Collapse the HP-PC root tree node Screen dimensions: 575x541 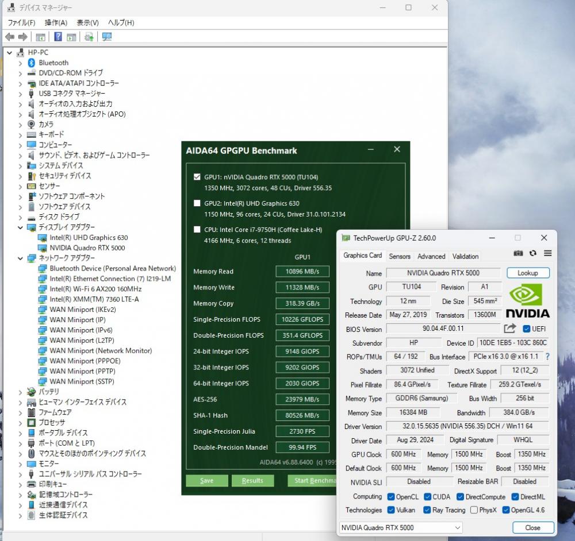tap(10, 52)
